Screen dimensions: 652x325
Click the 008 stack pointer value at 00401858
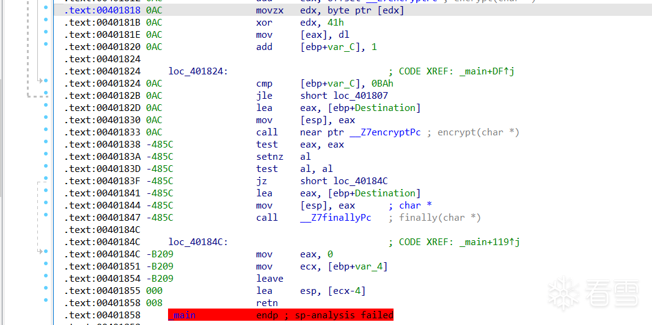pyautogui.click(x=154, y=302)
